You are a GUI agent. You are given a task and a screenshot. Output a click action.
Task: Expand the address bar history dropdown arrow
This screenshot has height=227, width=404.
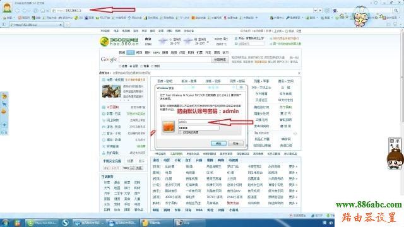tap(316, 11)
